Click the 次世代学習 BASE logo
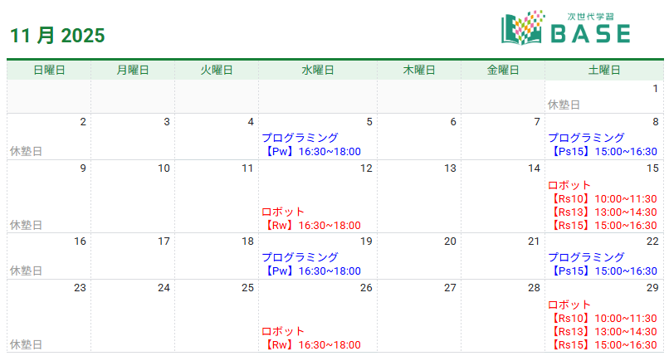 566,27
